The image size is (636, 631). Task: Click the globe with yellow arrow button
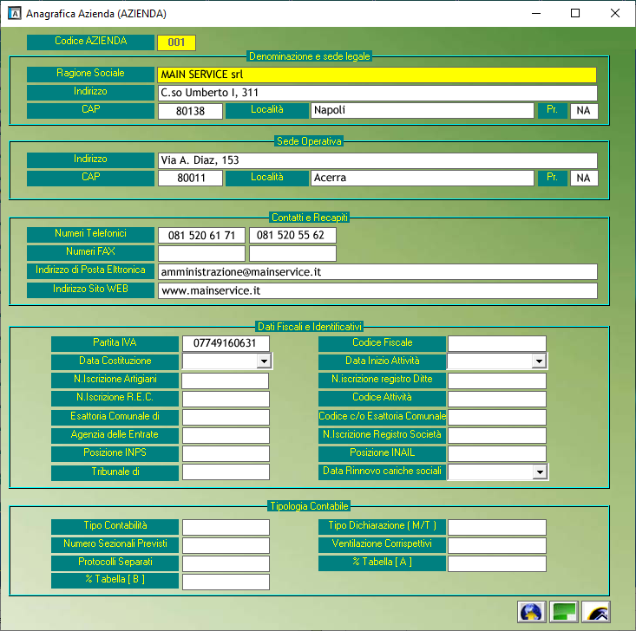531,612
